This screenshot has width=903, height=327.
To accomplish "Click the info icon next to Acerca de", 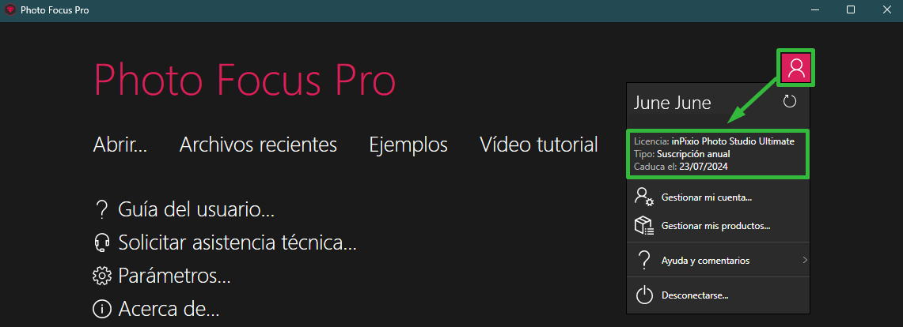I will (x=101, y=309).
